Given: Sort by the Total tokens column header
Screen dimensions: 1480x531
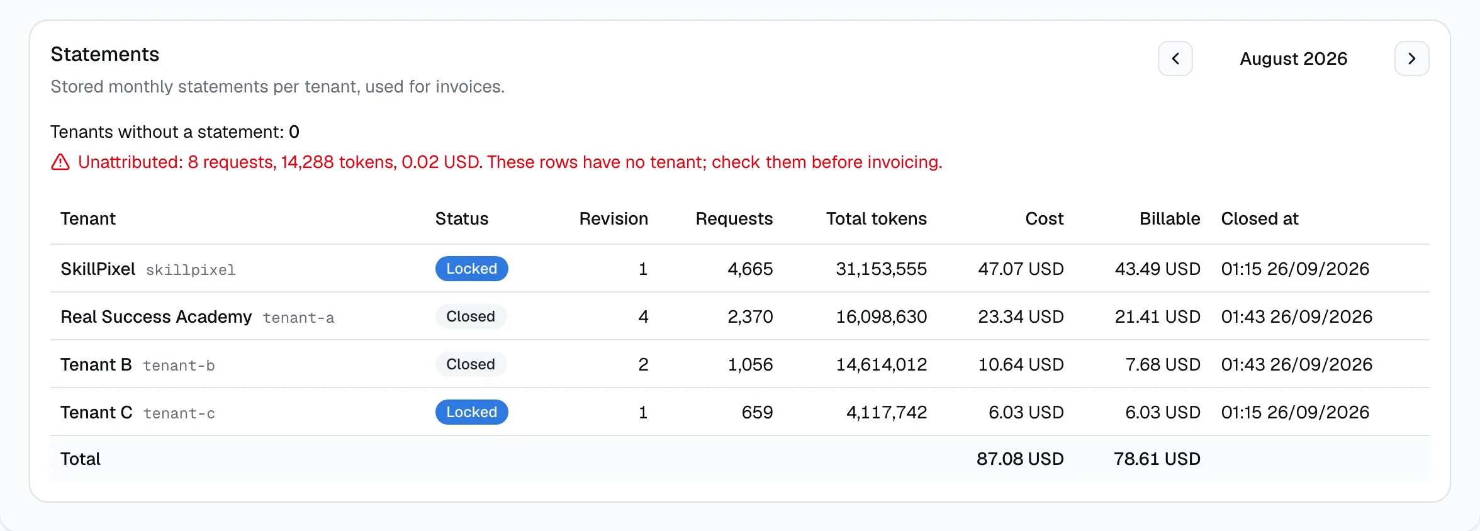Looking at the screenshot, I should [876, 219].
